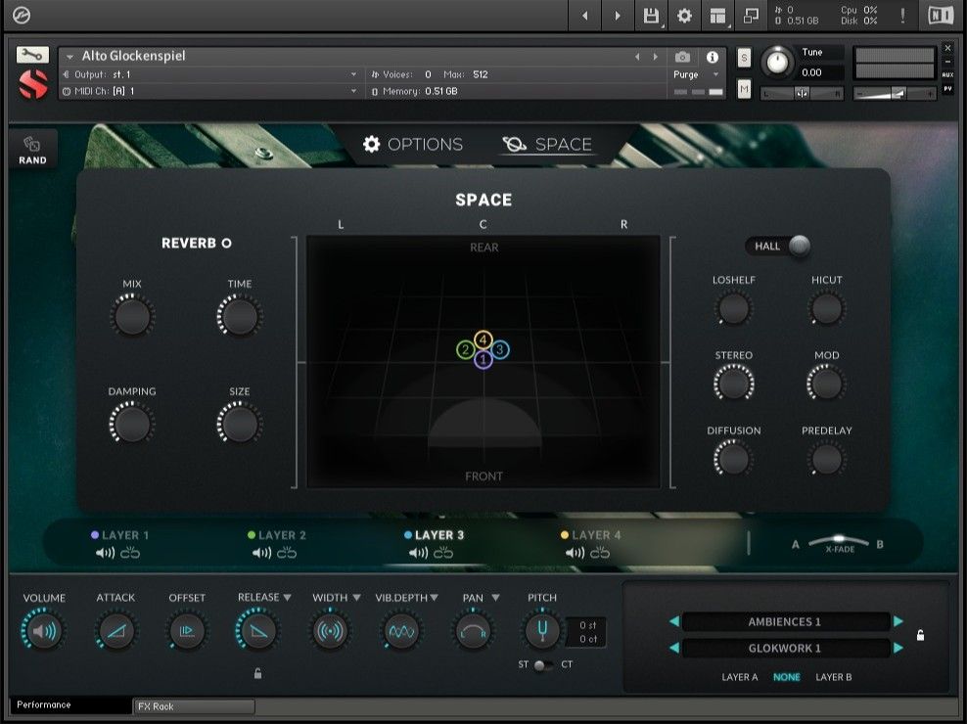Click the Kontakt settings gear icon
967x724 pixels.
(x=684, y=16)
